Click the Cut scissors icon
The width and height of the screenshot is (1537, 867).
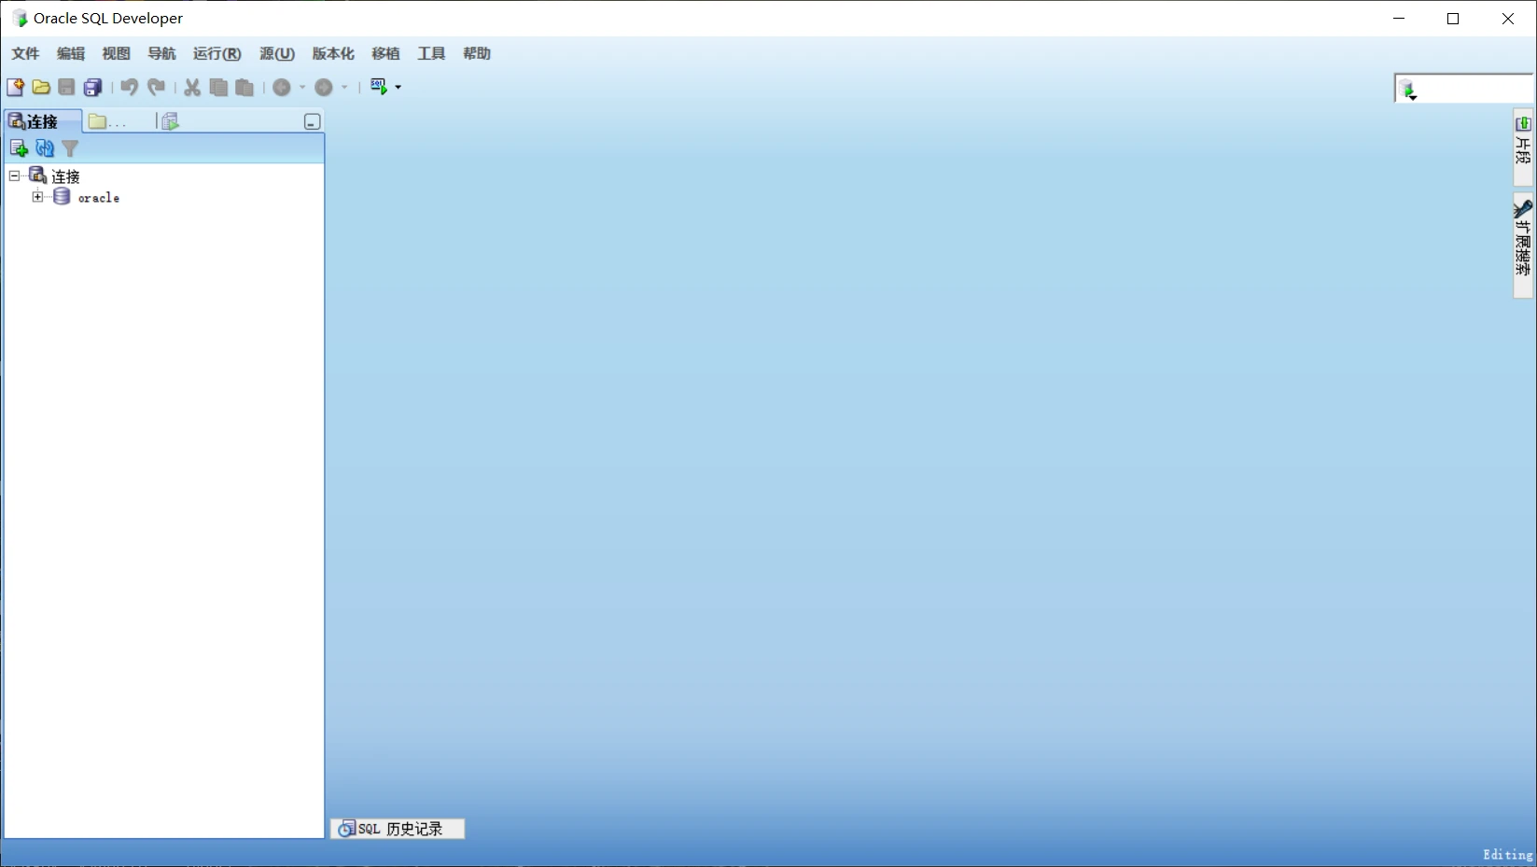[x=192, y=87]
